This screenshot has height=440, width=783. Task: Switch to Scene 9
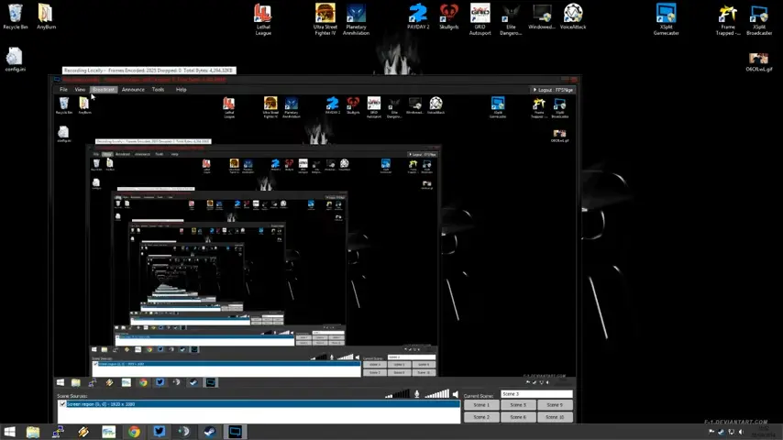pyautogui.click(x=555, y=405)
